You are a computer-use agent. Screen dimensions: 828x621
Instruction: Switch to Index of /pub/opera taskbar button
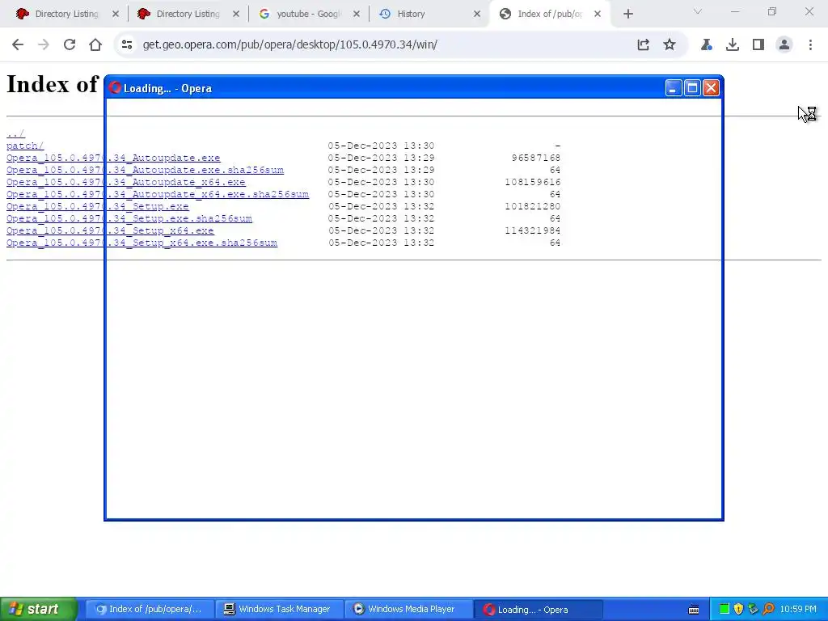[150, 610]
